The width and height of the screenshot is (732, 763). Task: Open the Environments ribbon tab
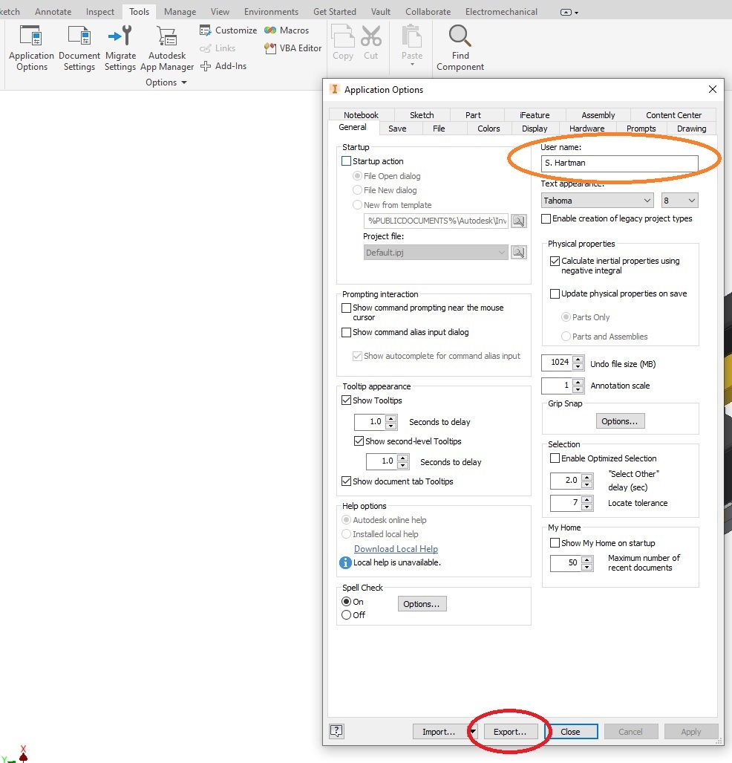(272, 12)
